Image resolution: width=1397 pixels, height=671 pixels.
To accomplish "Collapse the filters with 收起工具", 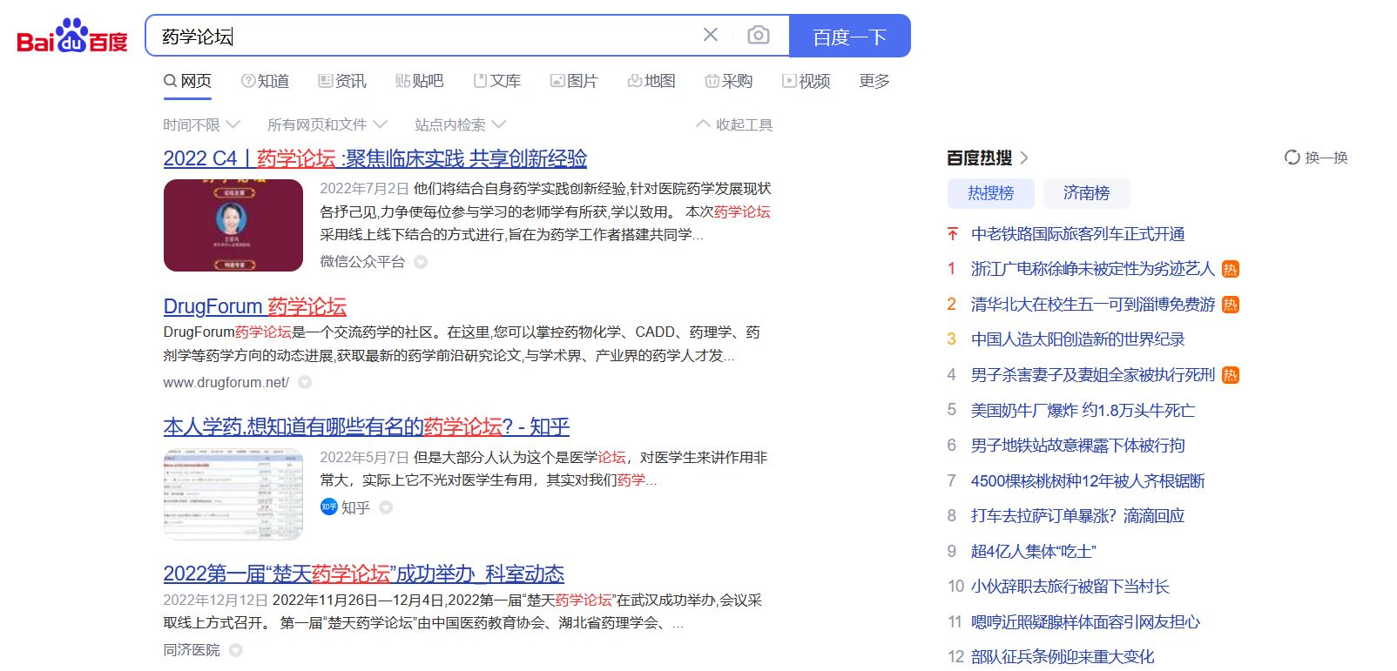I will (734, 124).
